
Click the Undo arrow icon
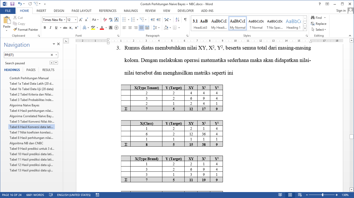[x=20, y=4]
